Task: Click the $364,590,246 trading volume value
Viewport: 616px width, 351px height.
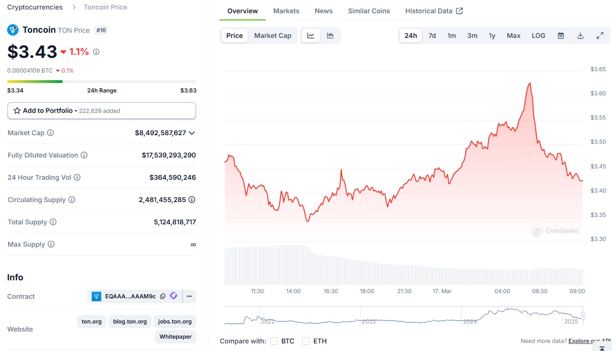Action: tap(173, 177)
